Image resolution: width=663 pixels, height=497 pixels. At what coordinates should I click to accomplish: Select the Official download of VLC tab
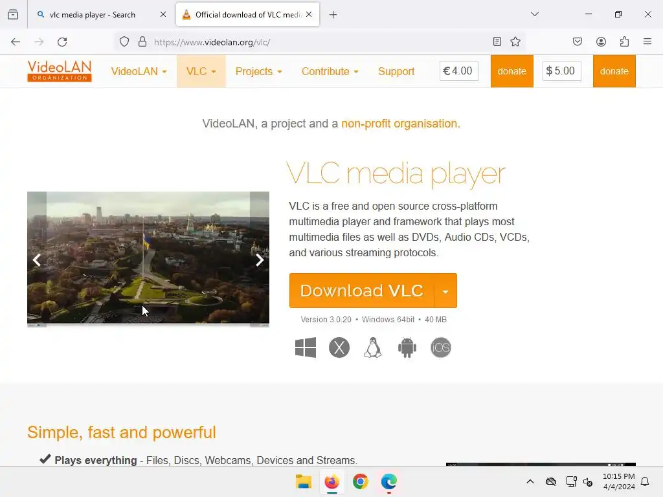[248, 15]
